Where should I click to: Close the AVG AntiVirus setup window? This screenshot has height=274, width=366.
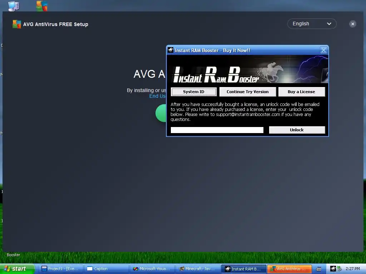point(352,24)
